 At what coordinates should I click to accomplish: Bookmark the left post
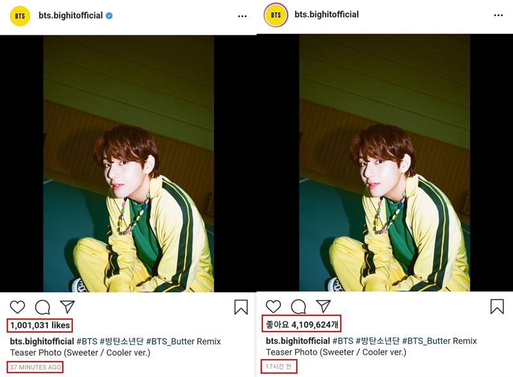(241, 307)
